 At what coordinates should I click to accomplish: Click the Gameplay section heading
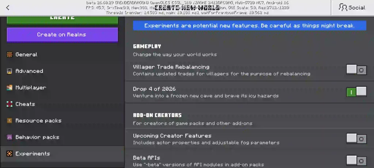(147, 46)
